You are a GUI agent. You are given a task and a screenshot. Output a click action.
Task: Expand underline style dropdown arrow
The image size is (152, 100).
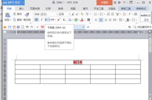coord(49,20)
